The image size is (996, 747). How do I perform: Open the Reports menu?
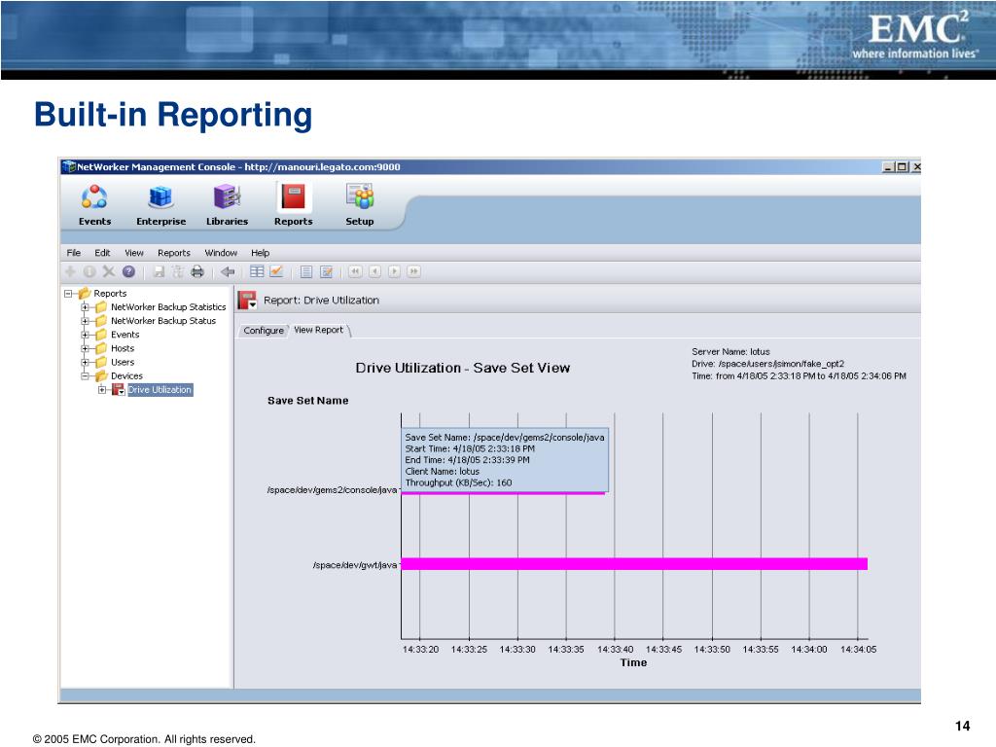pos(174,253)
